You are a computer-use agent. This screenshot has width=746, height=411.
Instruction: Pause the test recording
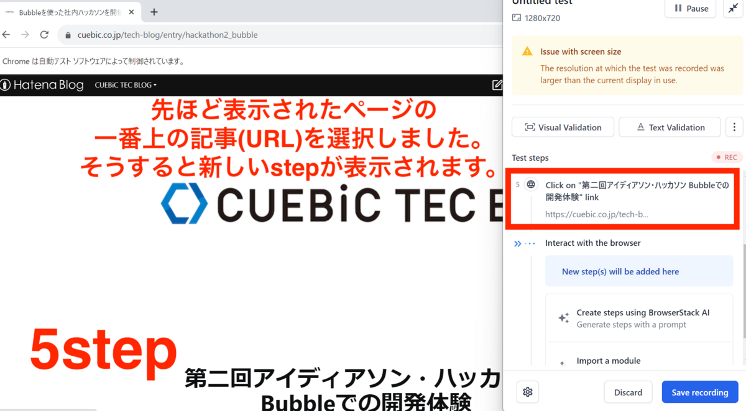[690, 9]
